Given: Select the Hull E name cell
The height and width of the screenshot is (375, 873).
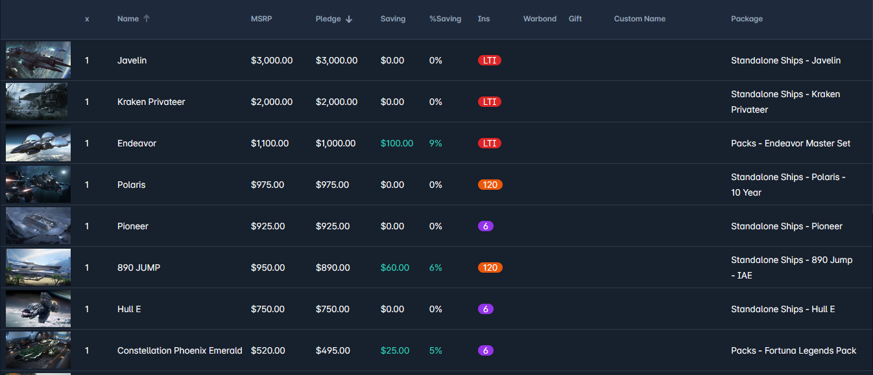Looking at the screenshot, I should tap(129, 309).
